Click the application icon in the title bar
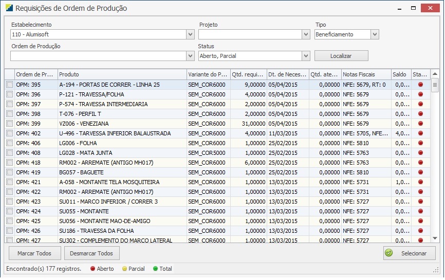445x280 pixels. pos(9,8)
